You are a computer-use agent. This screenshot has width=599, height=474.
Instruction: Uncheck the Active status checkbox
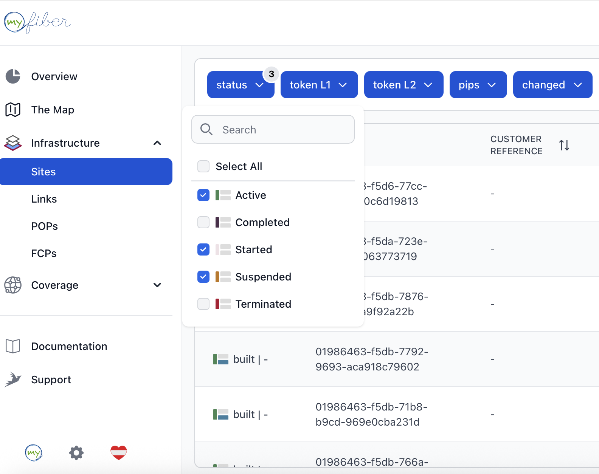(203, 195)
